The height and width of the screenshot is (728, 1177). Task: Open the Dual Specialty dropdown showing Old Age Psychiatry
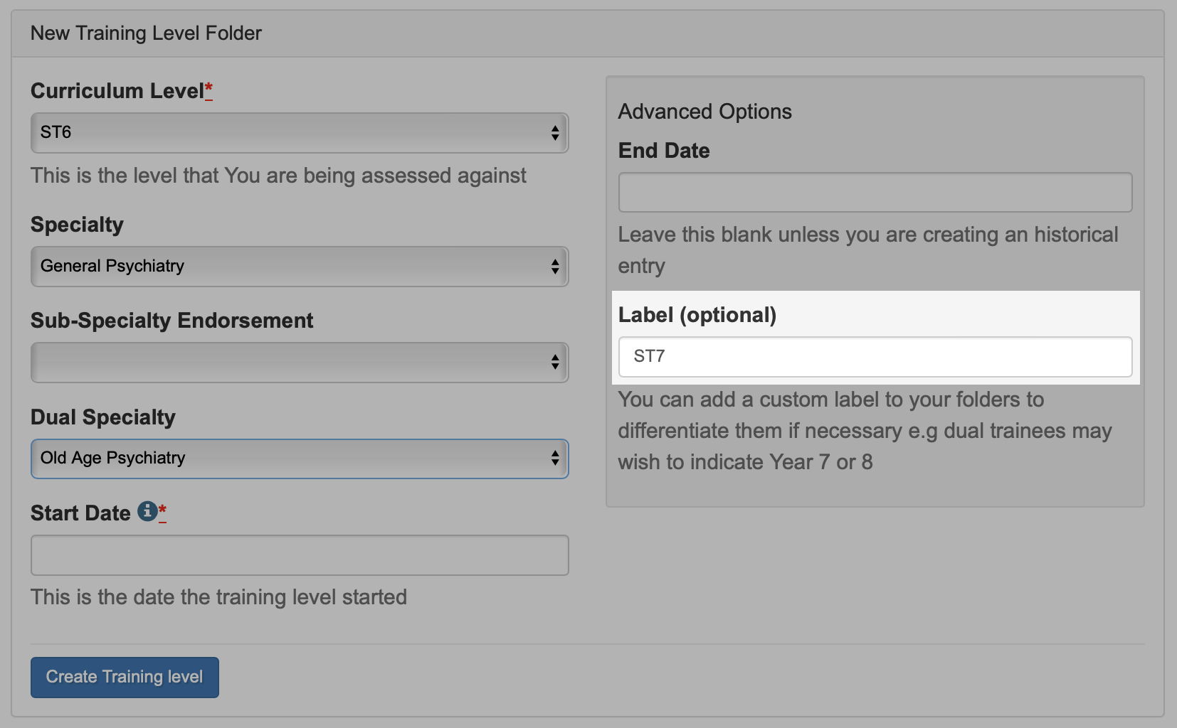pyautogui.click(x=300, y=459)
